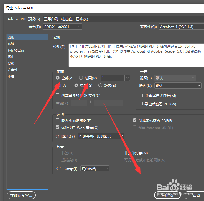Image resolution: width=204 pixels, height=201 pixels.
Task: Click the 导出(X) export button
Action: 167,195
